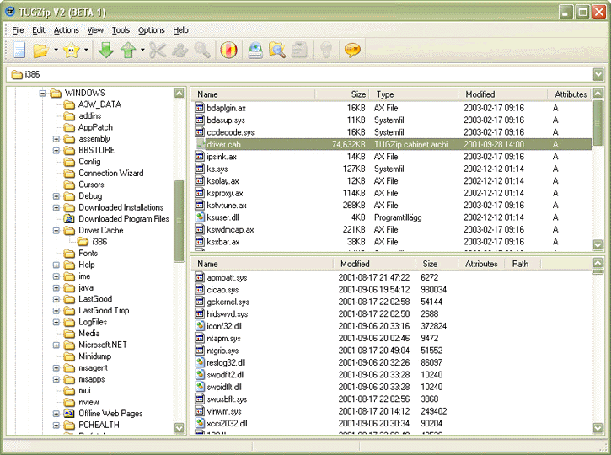Click the folder with magnifier search icon

point(277,51)
